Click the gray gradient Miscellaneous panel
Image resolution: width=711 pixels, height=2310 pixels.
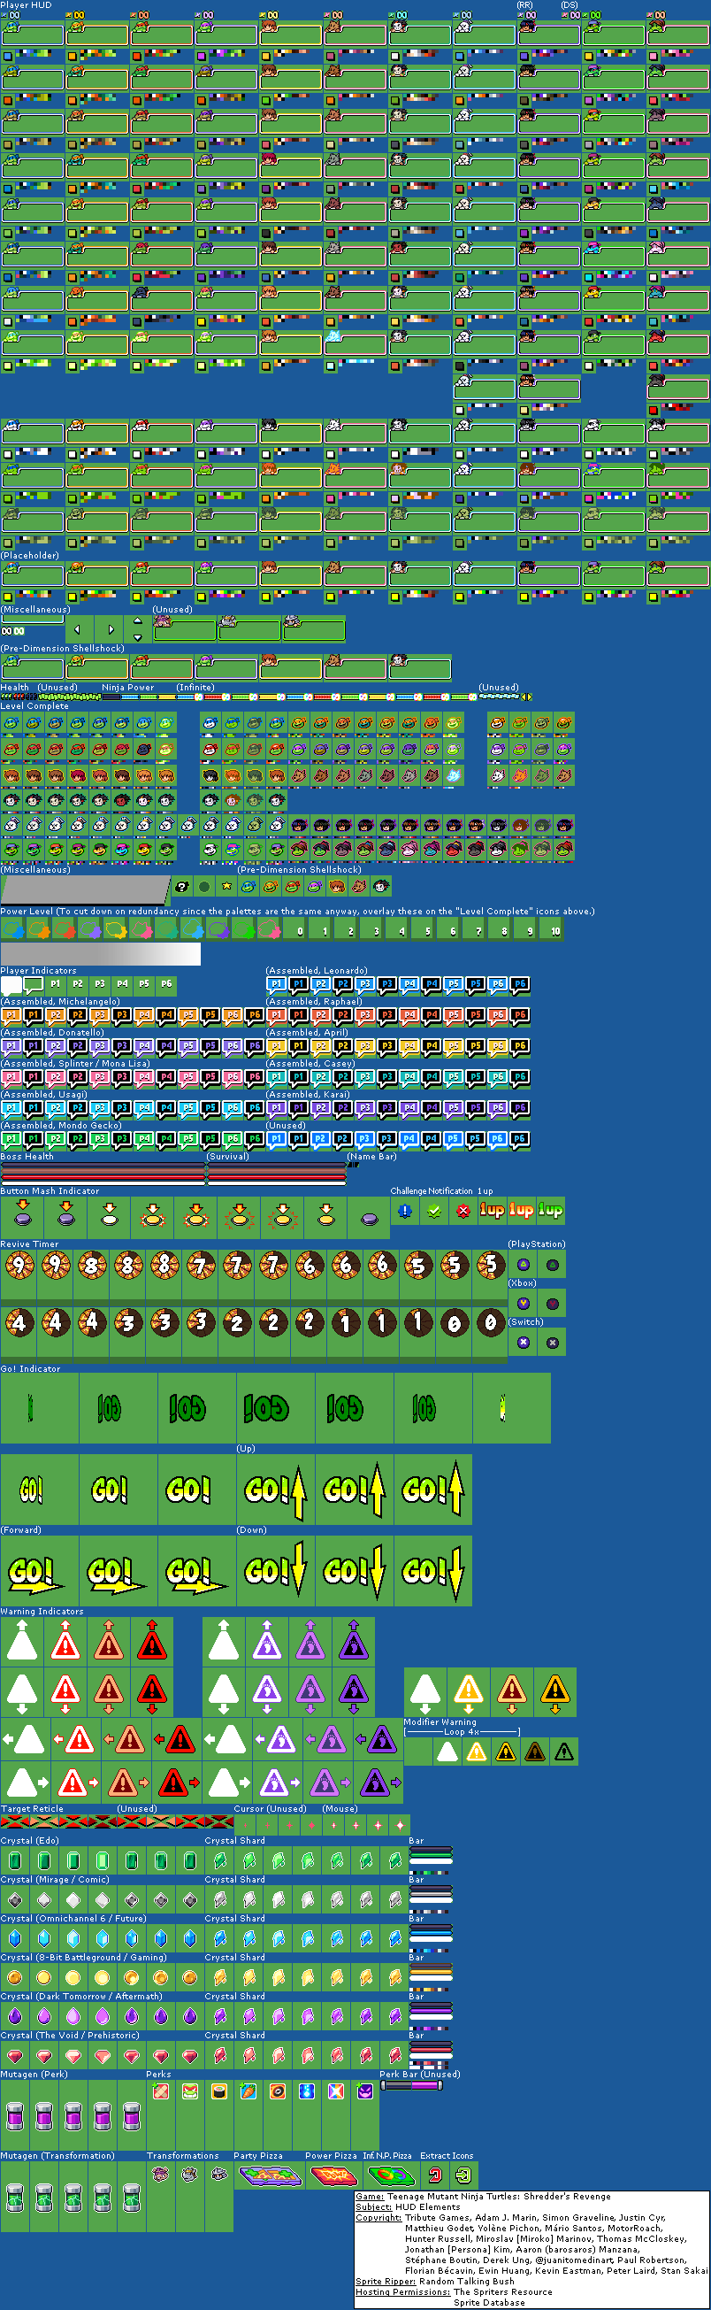tap(85, 890)
